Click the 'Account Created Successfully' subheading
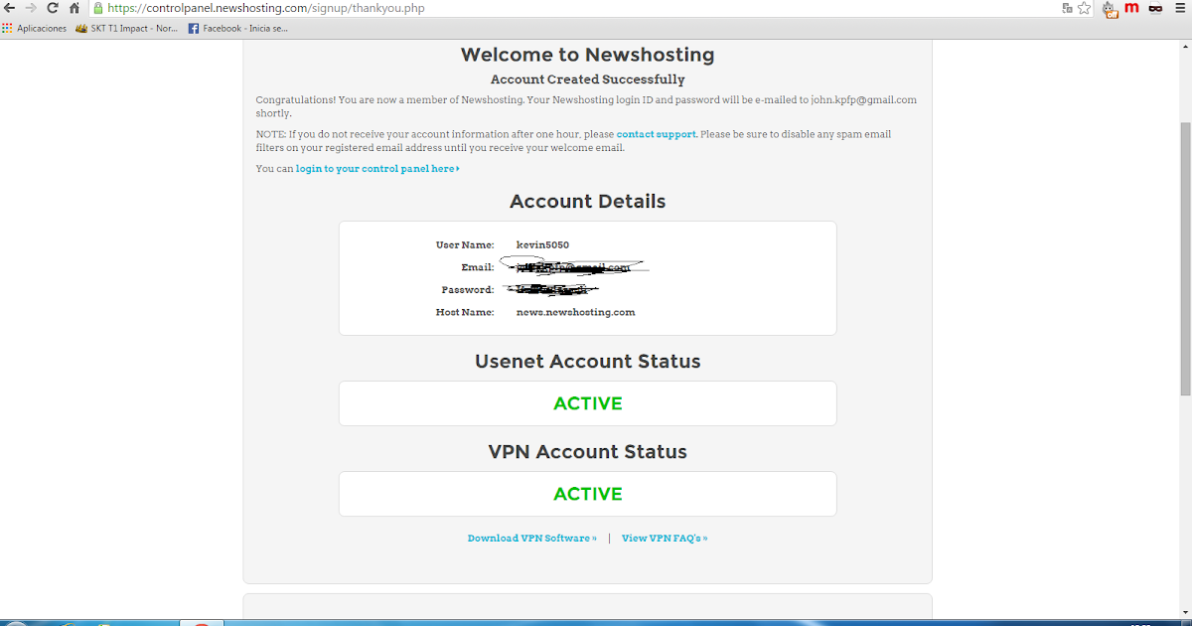Screen dimensions: 1192x626 pyautogui.click(x=588, y=79)
